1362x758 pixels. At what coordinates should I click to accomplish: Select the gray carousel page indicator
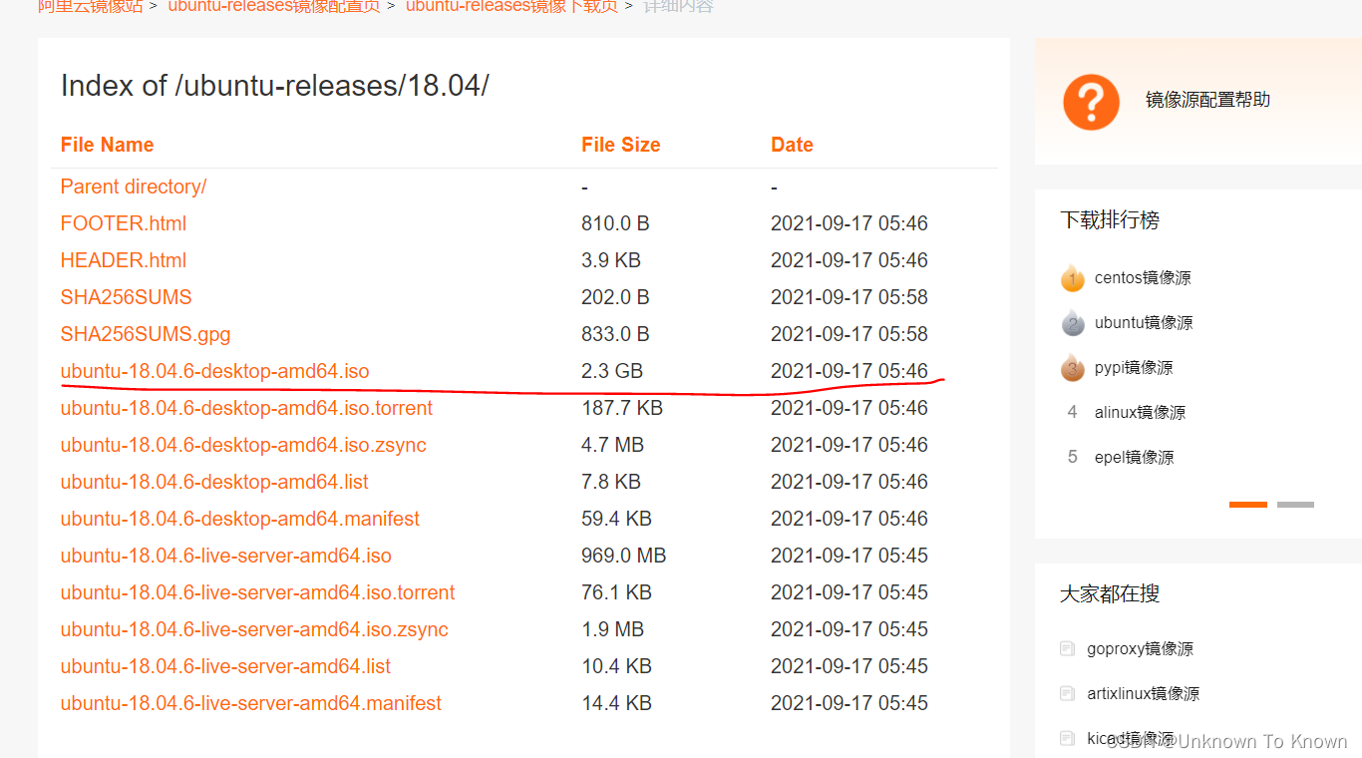coord(1295,505)
